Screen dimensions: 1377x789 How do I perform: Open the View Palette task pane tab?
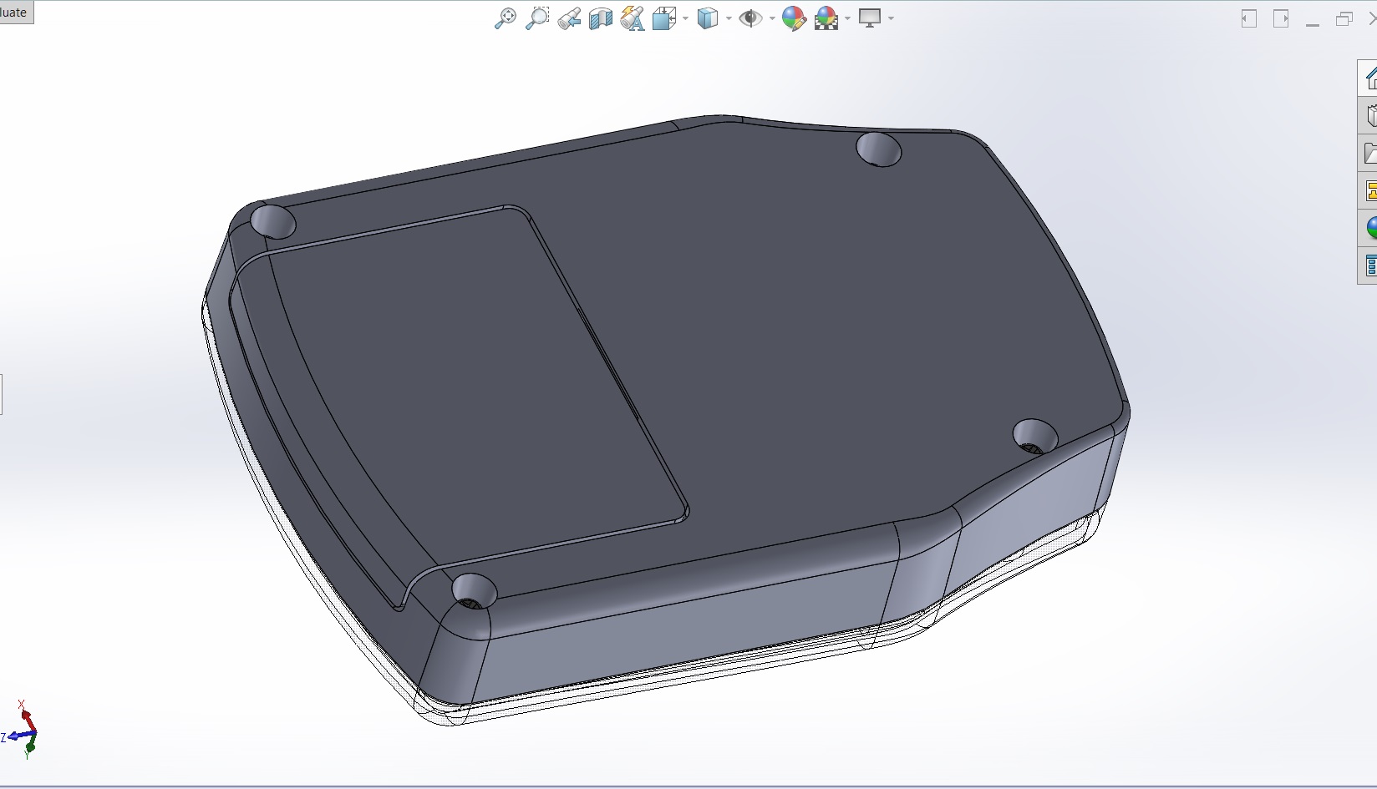pyautogui.click(x=1369, y=190)
